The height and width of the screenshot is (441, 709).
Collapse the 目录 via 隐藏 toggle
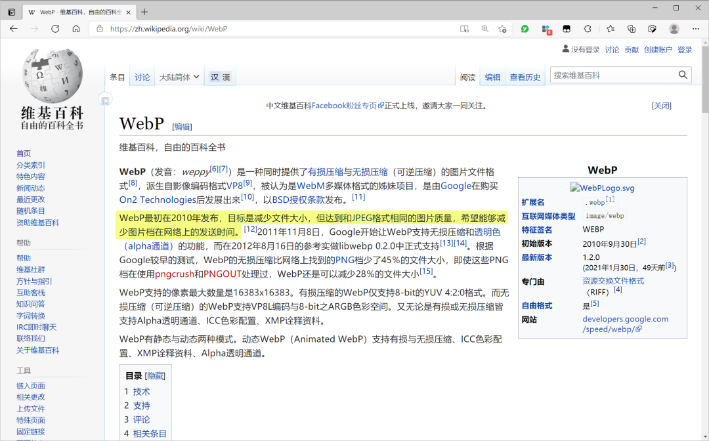click(156, 375)
